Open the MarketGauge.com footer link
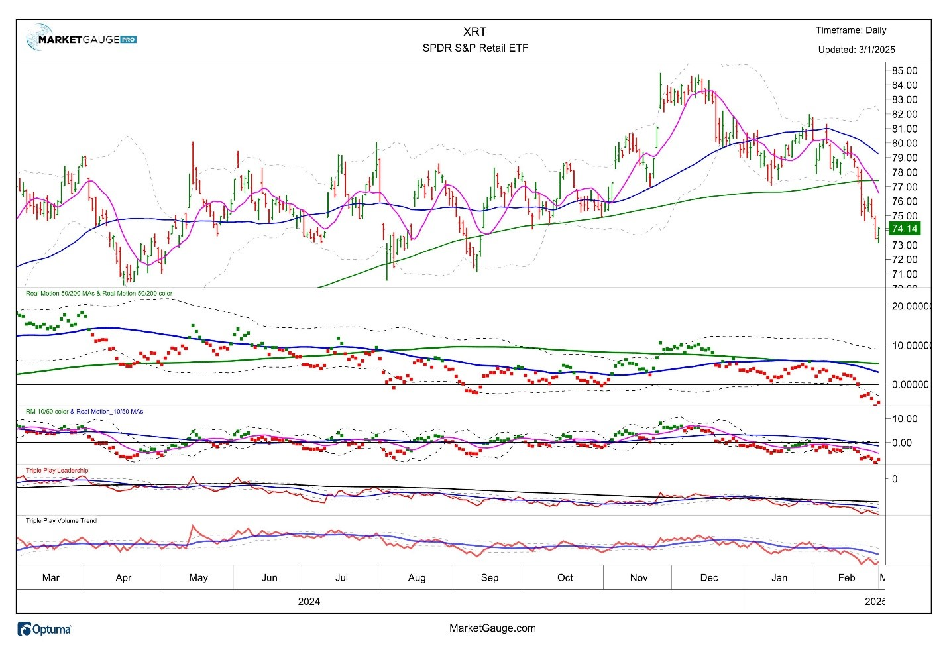 pyautogui.click(x=492, y=628)
